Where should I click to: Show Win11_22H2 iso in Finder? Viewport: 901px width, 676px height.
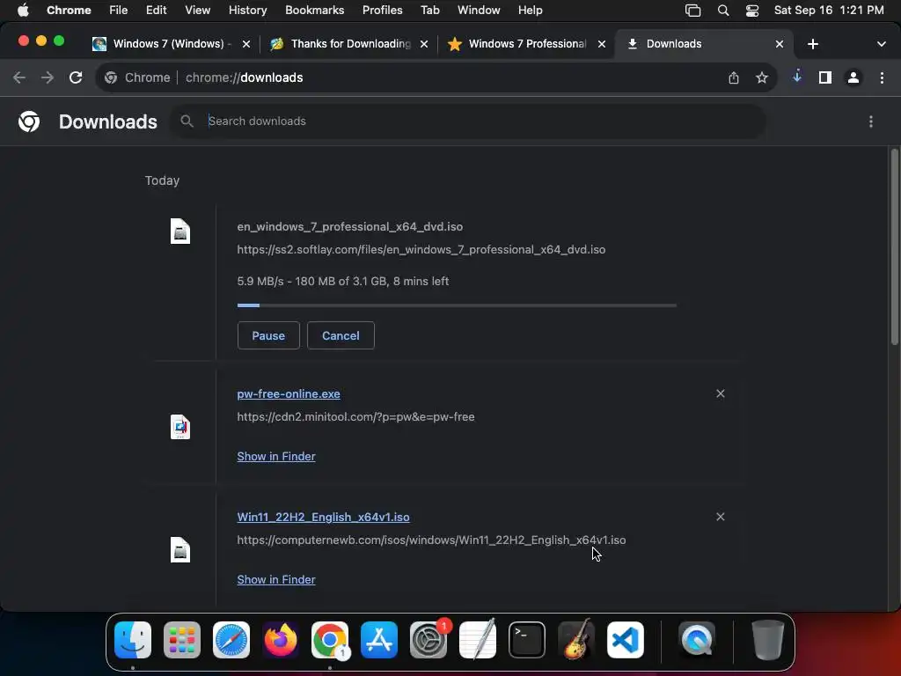276,579
